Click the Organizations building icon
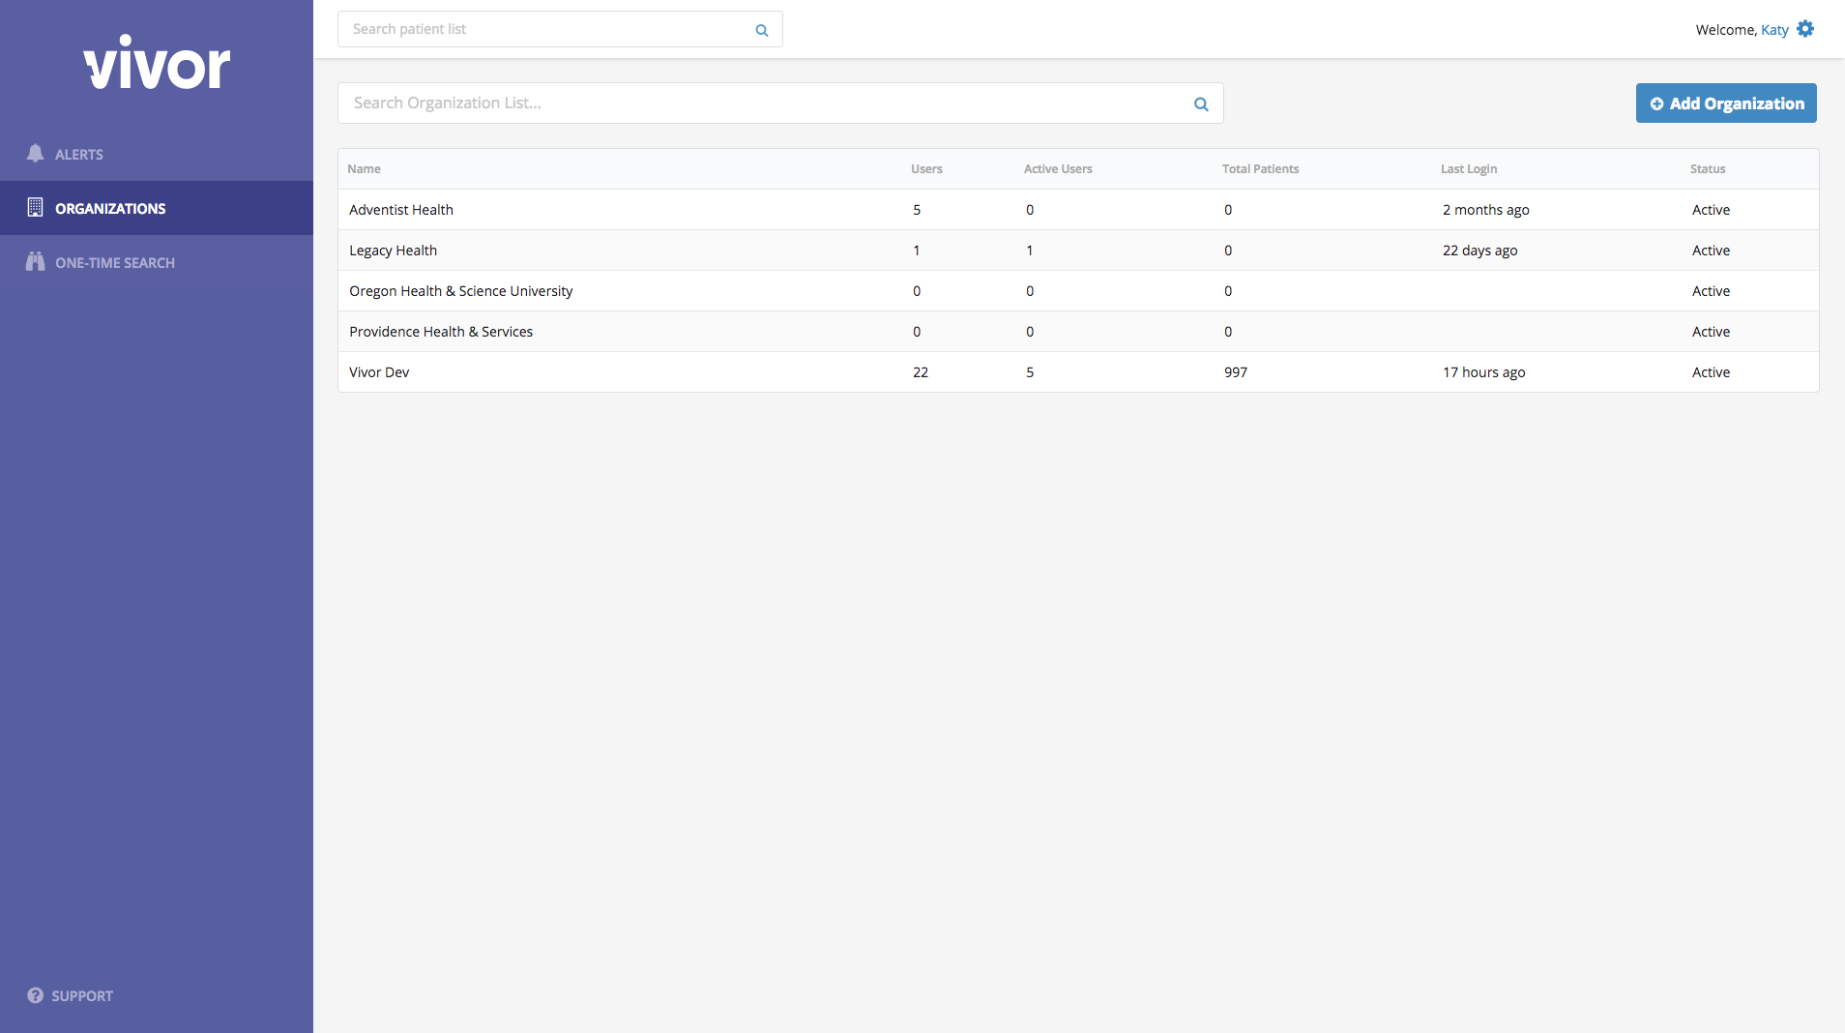Viewport: 1845px width, 1033px height. point(36,207)
